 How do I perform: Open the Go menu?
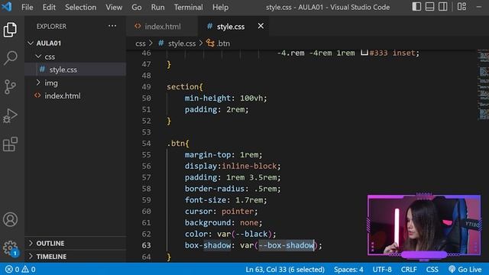[137, 7]
